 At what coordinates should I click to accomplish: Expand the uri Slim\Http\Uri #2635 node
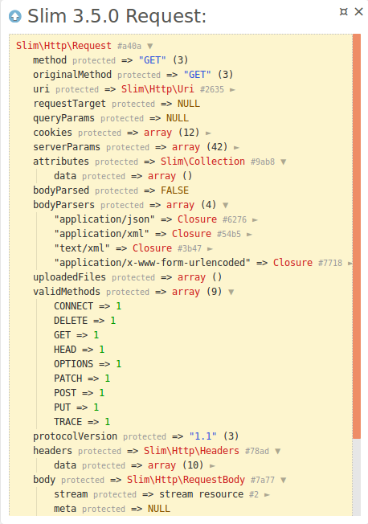pyautogui.click(x=233, y=89)
